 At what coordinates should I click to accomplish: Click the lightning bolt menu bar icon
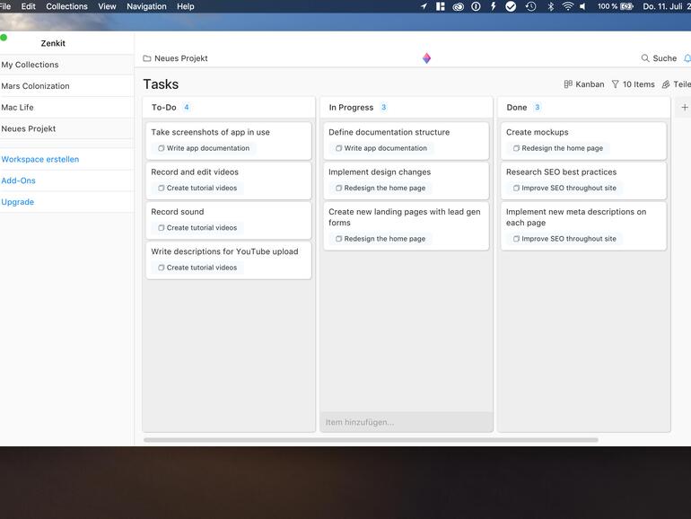[494, 6]
